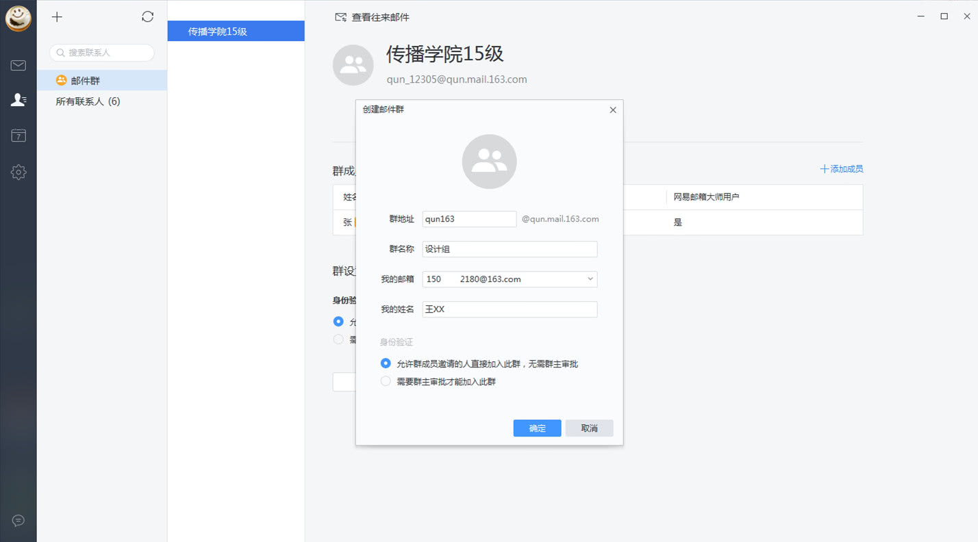Click the account avatar at top left
The height and width of the screenshot is (542, 978).
[x=18, y=18]
